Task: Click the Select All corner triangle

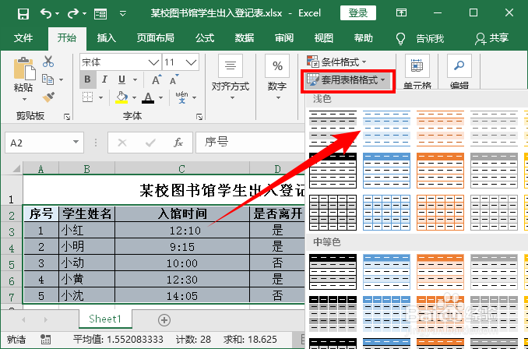Action: tap(15, 167)
